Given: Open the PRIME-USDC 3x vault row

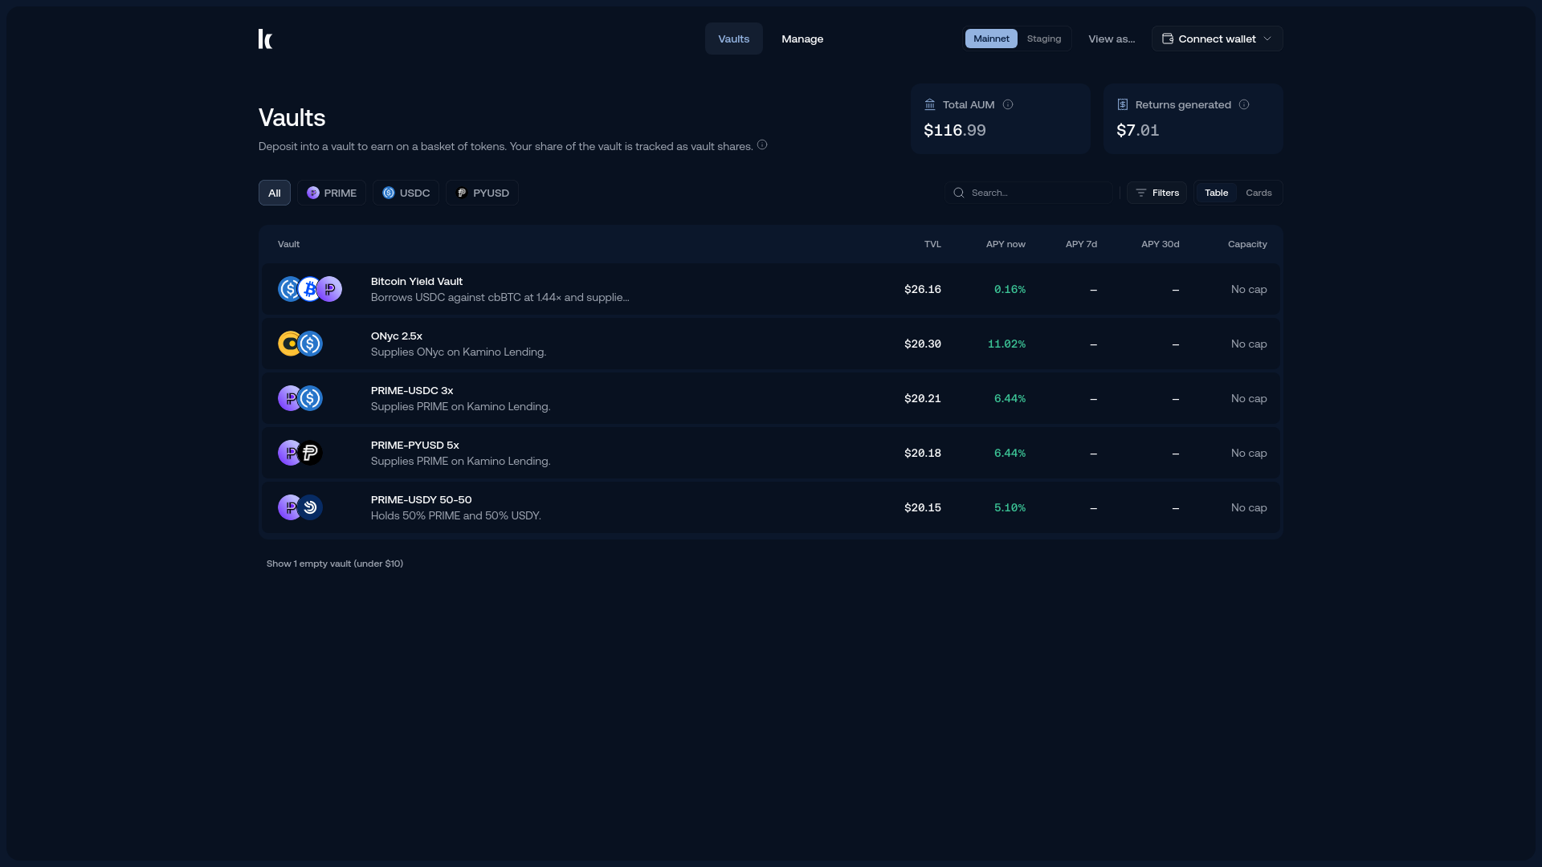Looking at the screenshot, I should [x=771, y=398].
